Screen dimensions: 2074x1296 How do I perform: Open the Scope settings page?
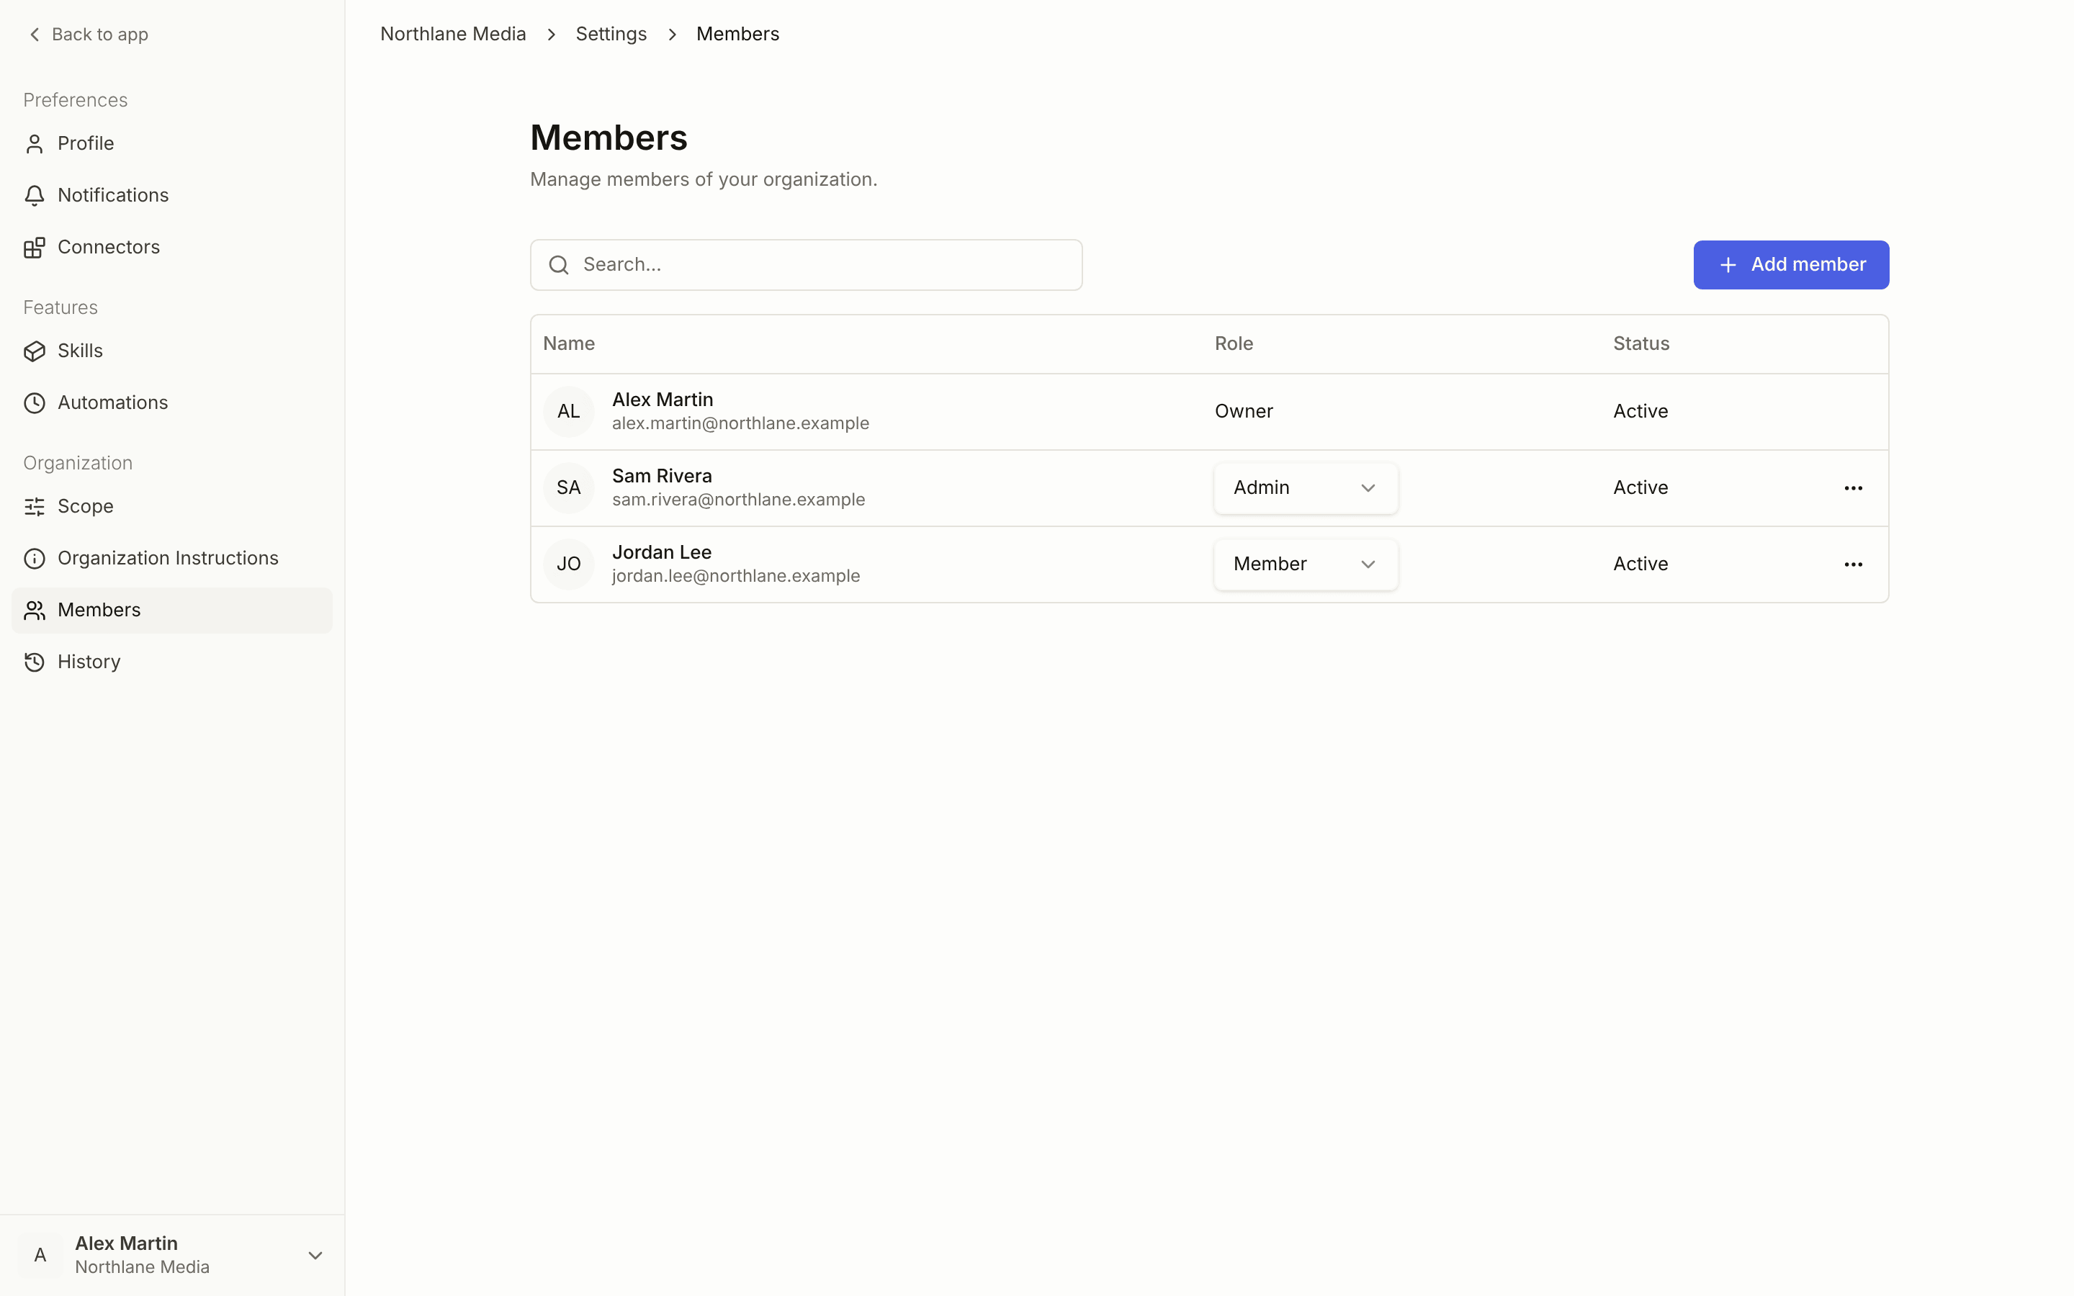click(x=171, y=507)
